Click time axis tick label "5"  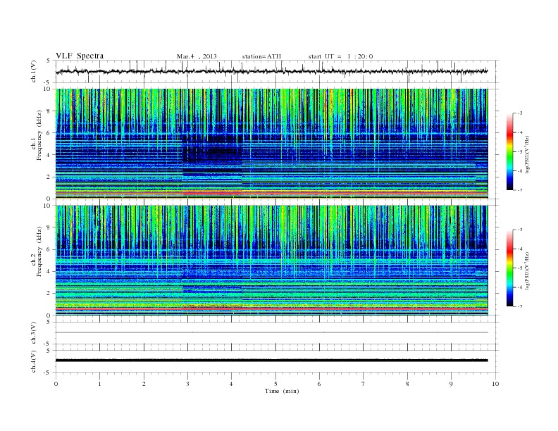[275, 384]
